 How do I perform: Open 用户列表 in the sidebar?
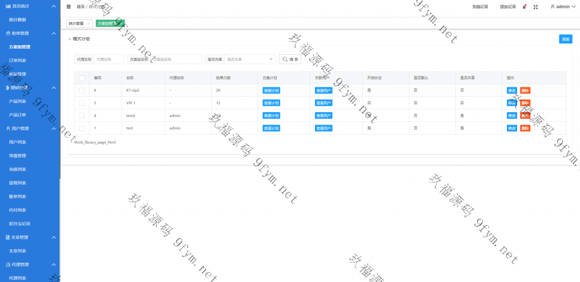pyautogui.click(x=18, y=142)
